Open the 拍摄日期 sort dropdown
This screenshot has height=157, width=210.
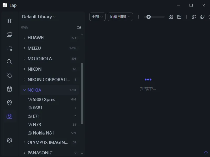pos(120,17)
